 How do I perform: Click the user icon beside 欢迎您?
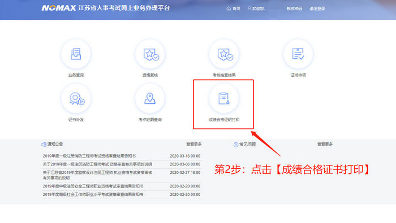point(249,8)
